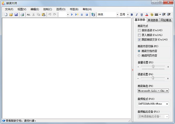
Task: Start reading with the play icon
Action: [x=72, y=15]
